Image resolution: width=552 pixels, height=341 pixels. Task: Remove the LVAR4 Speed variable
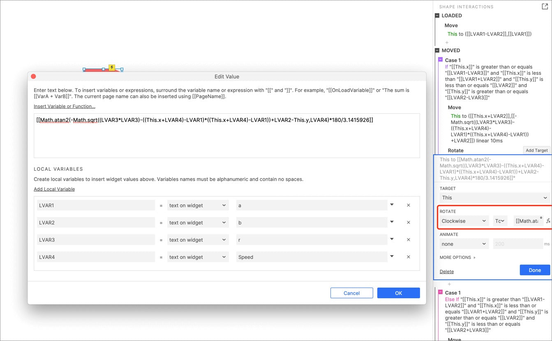pos(408,257)
